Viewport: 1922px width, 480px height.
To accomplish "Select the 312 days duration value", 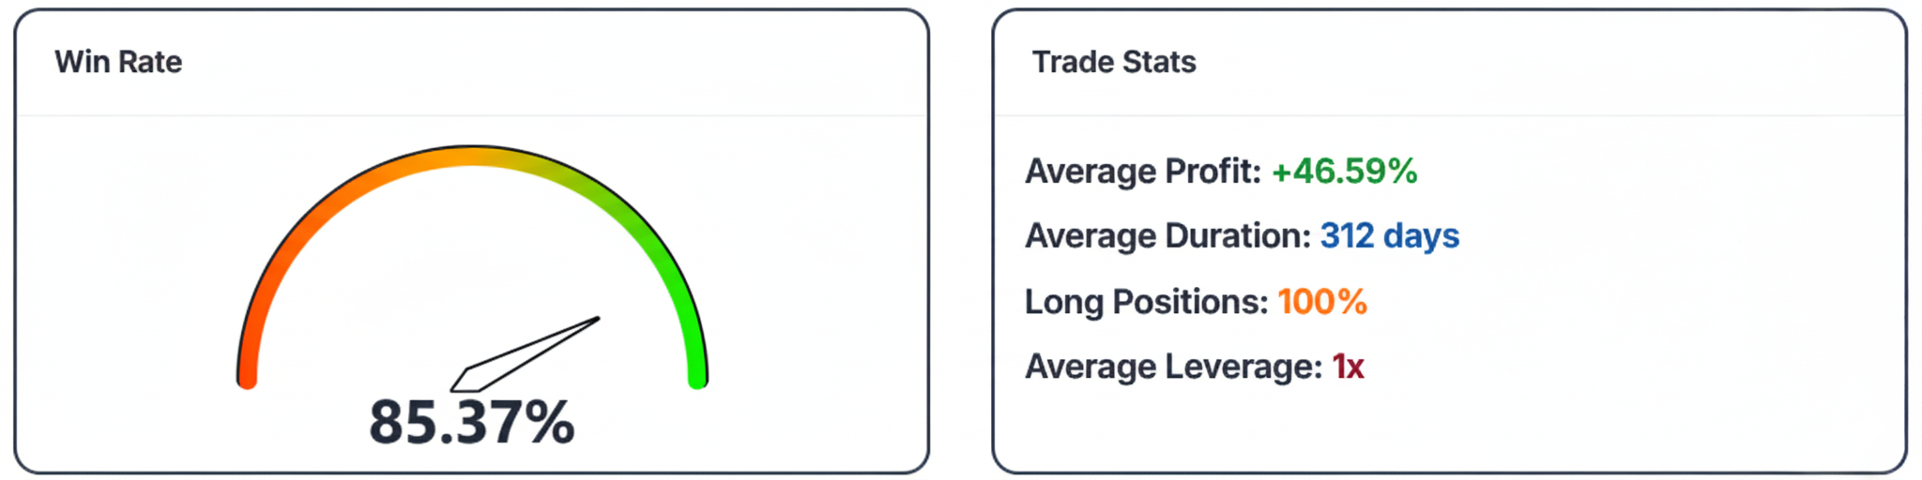I will (1389, 236).
